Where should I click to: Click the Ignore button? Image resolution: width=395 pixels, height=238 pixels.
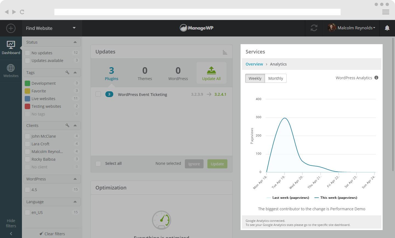click(194, 164)
